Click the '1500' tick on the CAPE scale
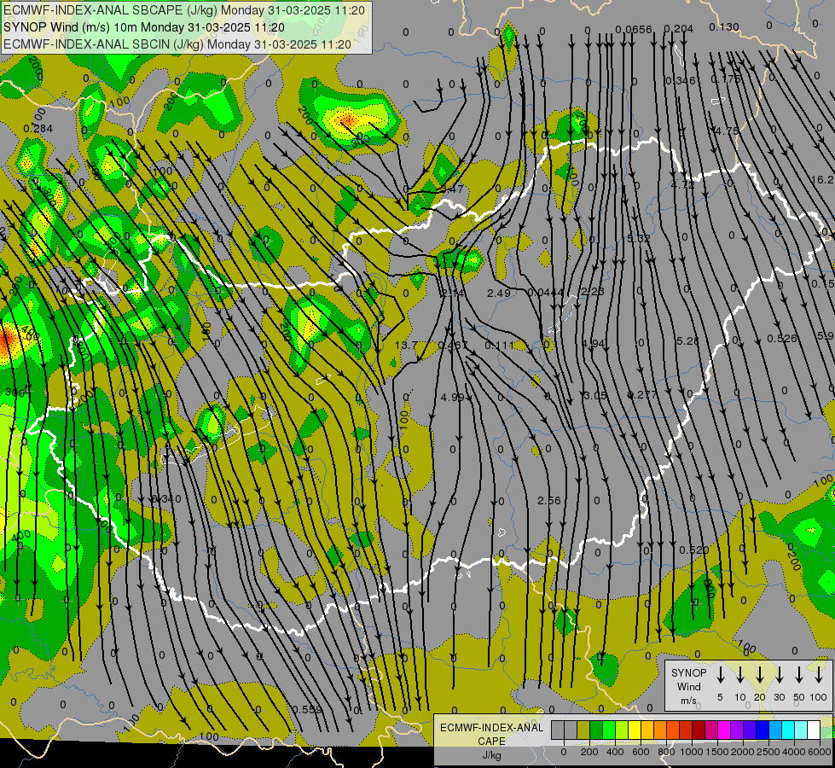This screenshot has width=835, height=768. pos(717,752)
